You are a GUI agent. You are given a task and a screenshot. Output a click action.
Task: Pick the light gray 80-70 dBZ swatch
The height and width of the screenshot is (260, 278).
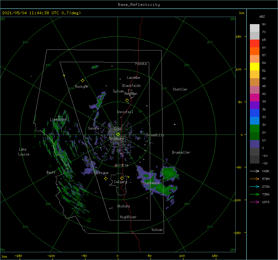pyautogui.click(x=255, y=28)
